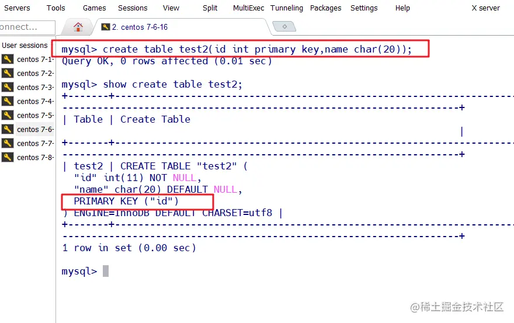The width and height of the screenshot is (514, 323).
Task: Click the key icon for centos 7-5
Action: point(8,116)
